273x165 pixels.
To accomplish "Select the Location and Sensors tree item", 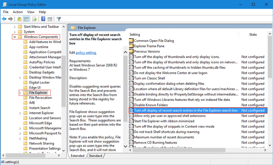I will [x=45, y=118].
